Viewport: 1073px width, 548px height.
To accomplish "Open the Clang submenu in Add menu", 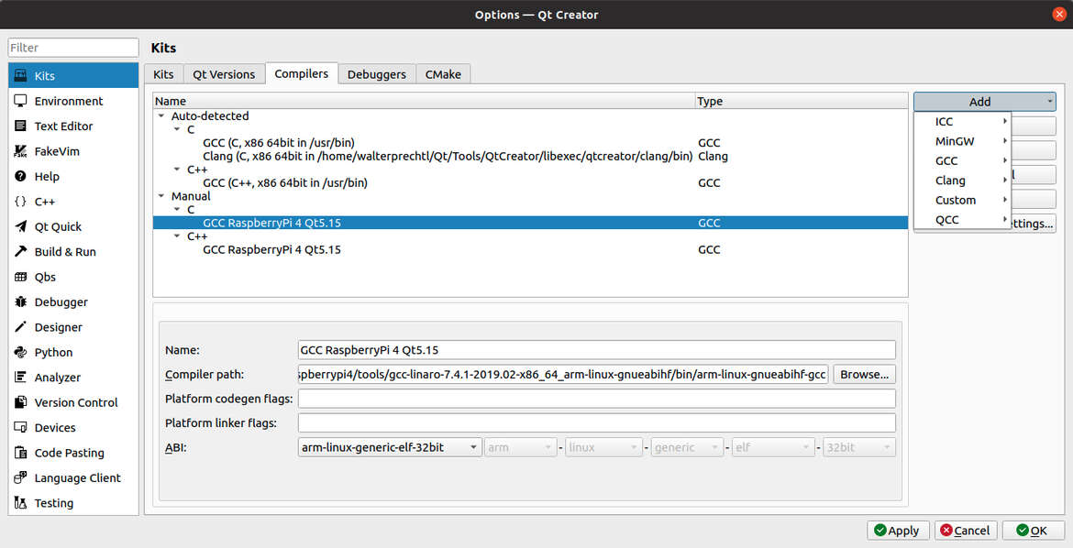I will tap(962, 181).
